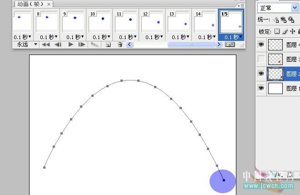Click path's leftmost starting anchor point

45,167
